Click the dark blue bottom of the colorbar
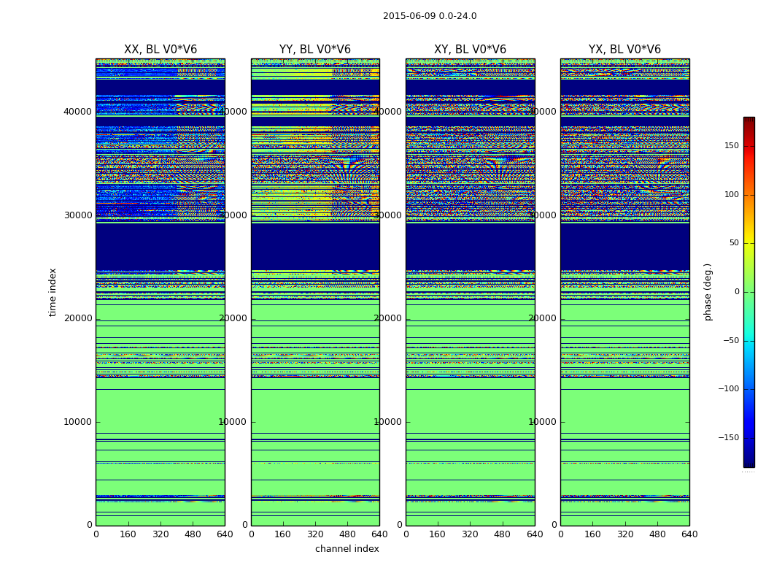 point(748,463)
